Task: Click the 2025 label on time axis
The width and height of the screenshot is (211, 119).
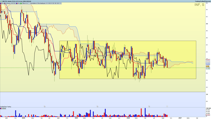Action: (76, 118)
